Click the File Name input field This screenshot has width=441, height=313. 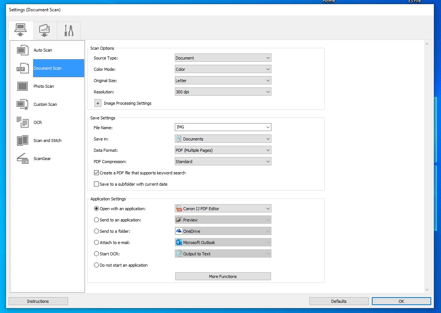point(220,128)
